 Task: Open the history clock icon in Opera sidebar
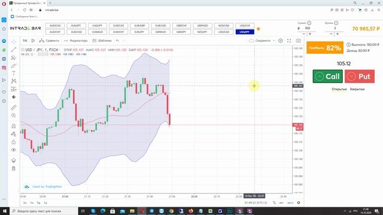(x=4, y=101)
